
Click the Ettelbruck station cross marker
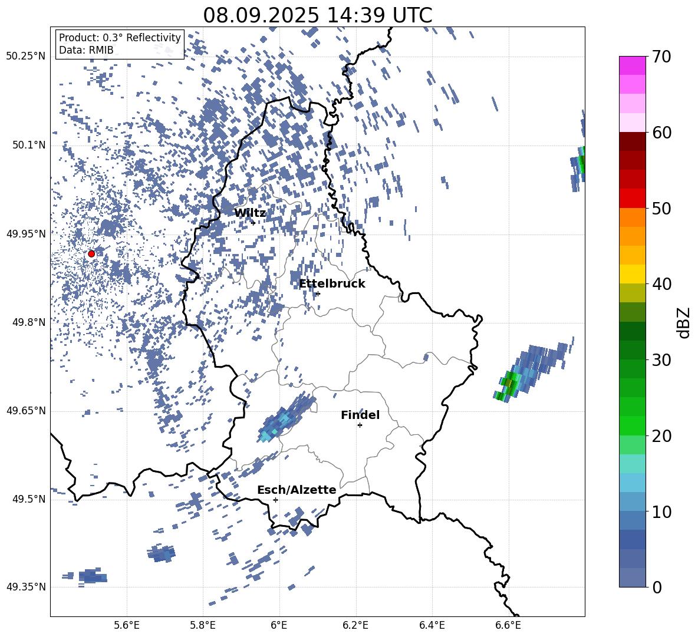pyautogui.click(x=317, y=293)
